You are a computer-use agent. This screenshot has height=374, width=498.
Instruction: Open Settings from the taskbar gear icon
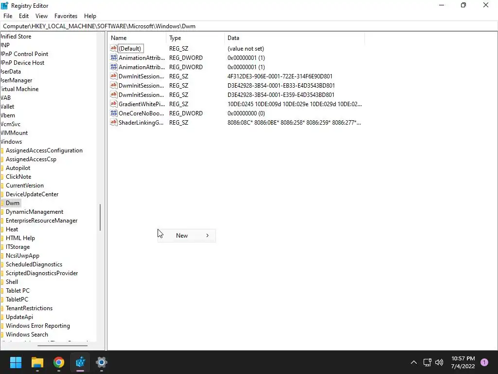click(x=102, y=362)
